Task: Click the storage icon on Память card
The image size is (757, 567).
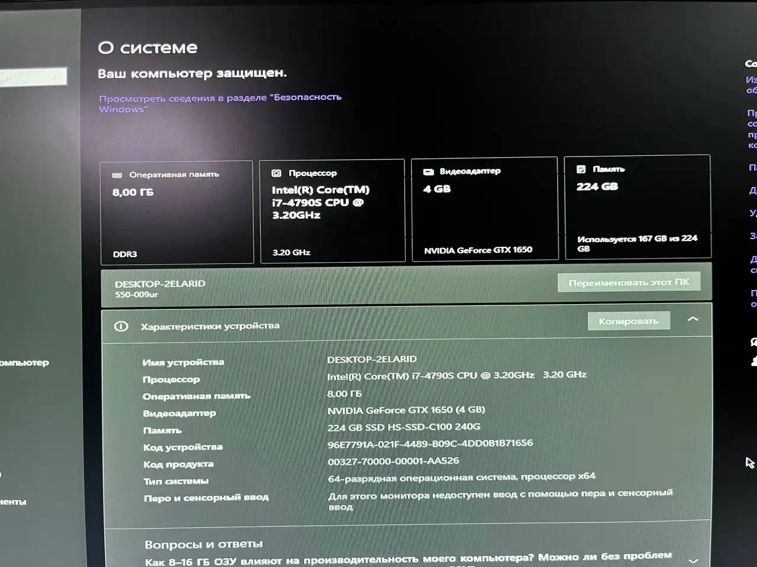Action: pos(581,169)
